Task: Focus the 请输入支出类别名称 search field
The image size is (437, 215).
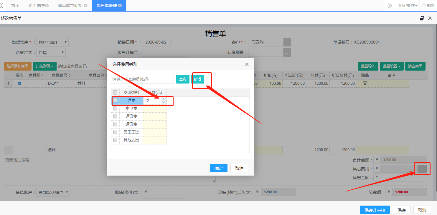Action: tap(142, 79)
